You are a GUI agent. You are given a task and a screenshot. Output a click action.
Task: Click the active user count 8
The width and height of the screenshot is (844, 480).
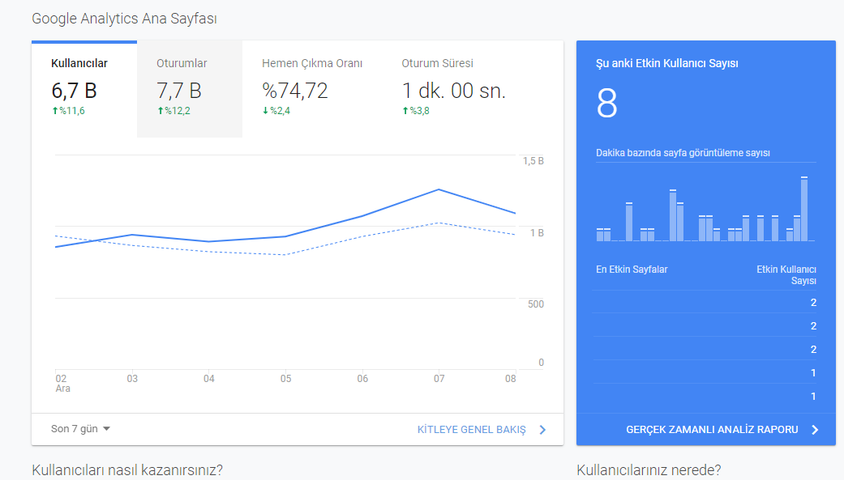(x=606, y=103)
